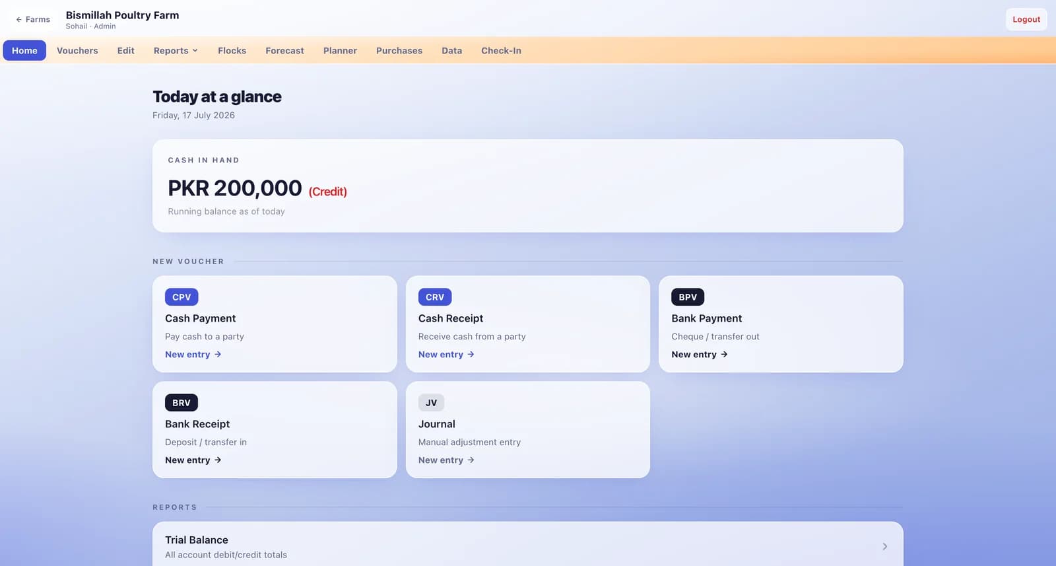Go back to Farms list
This screenshot has width=1056, height=566.
33,19
